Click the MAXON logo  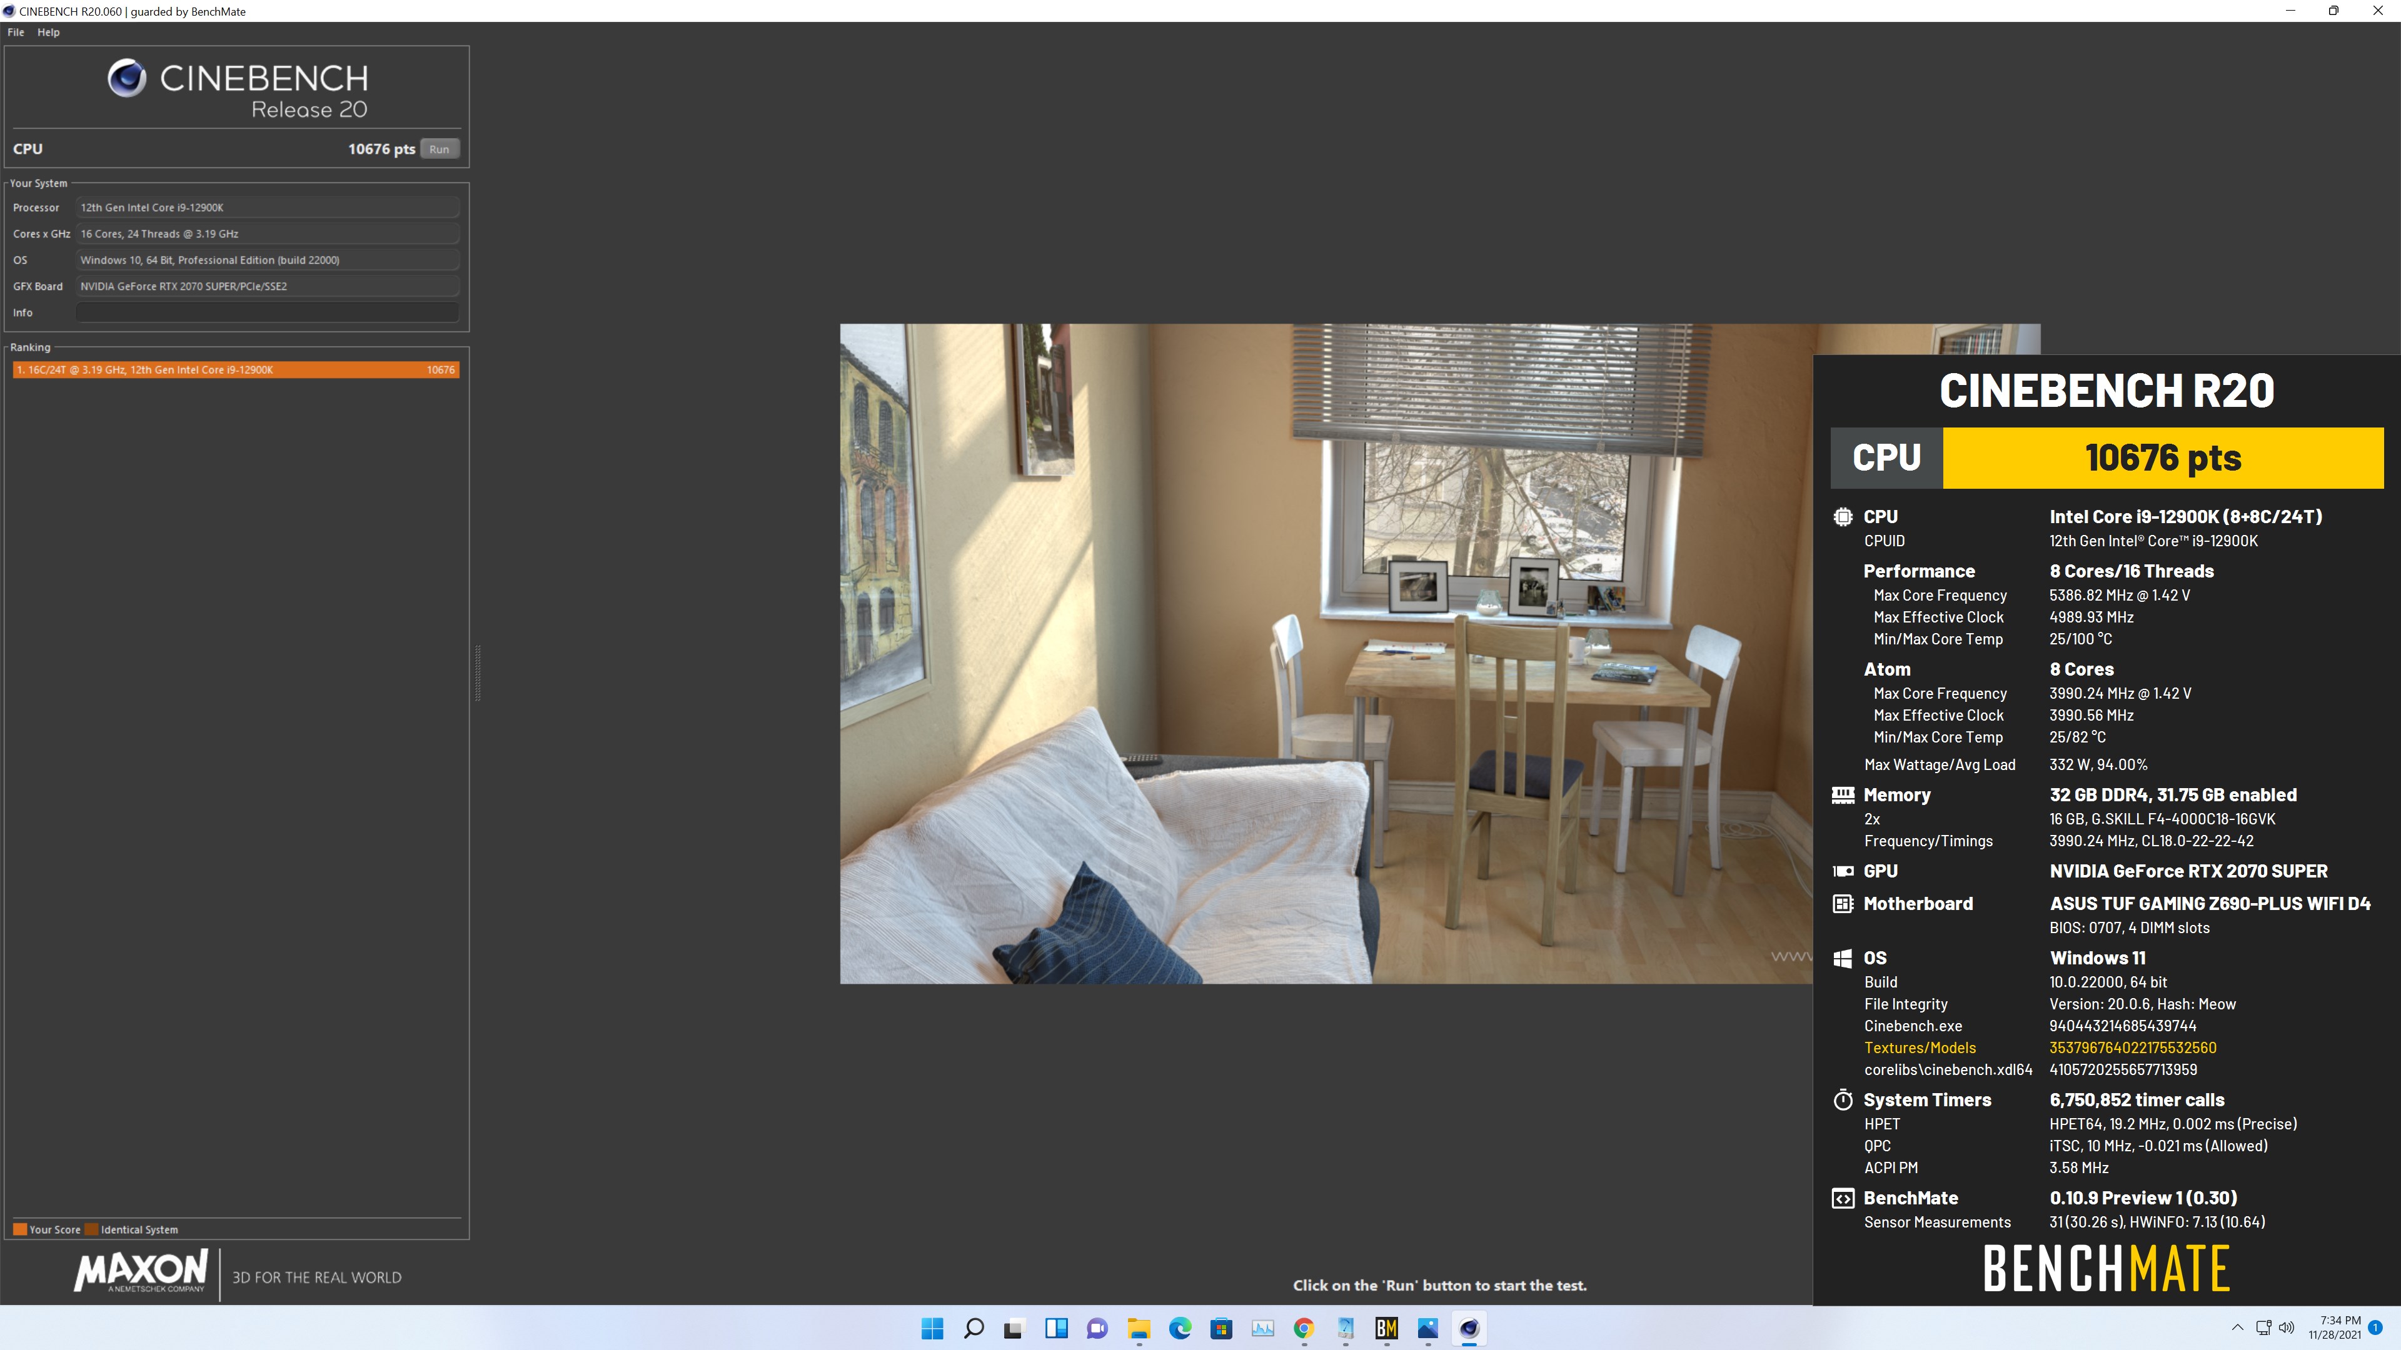tap(141, 1272)
